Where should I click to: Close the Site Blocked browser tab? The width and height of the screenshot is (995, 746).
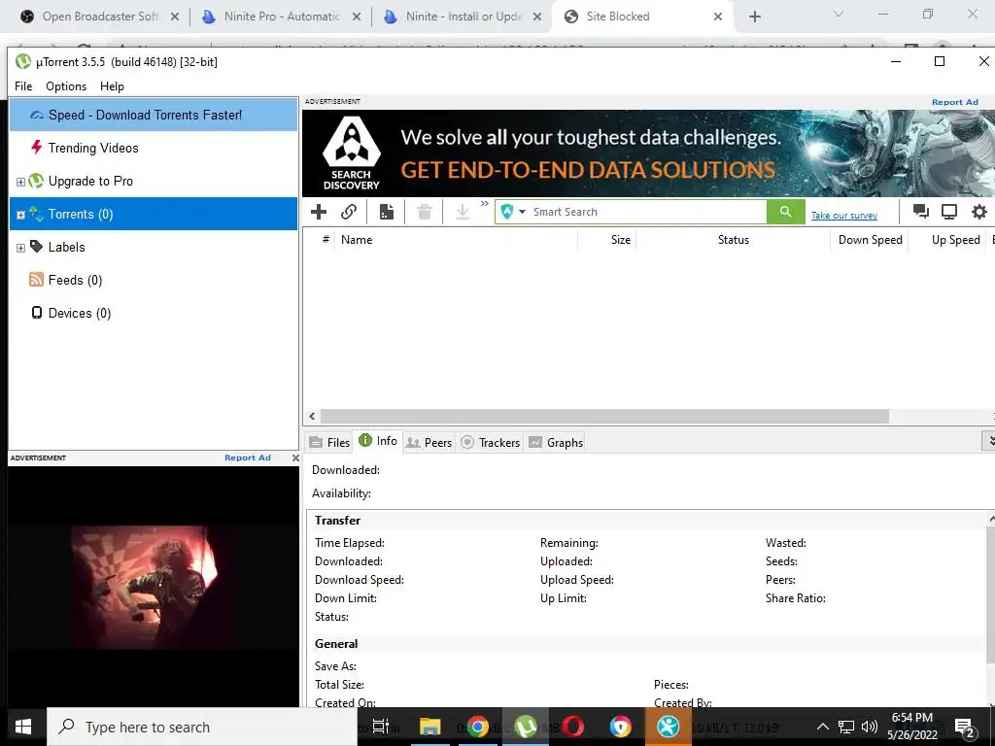tap(718, 17)
